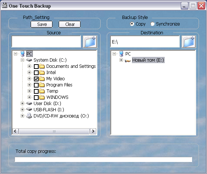Click the right arrow of Source horizontal scrollbar
207x174 pixels.
[x=93, y=131]
